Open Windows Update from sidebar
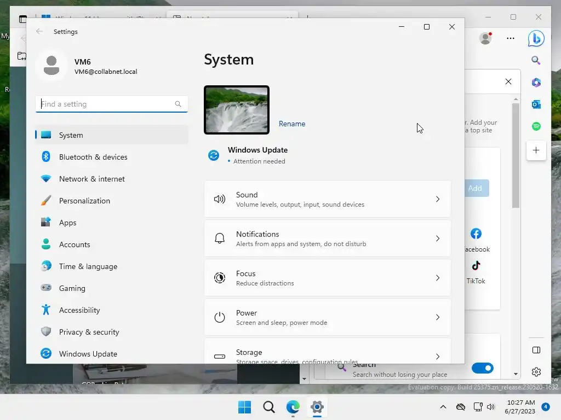The height and width of the screenshot is (420, 561). (112, 354)
